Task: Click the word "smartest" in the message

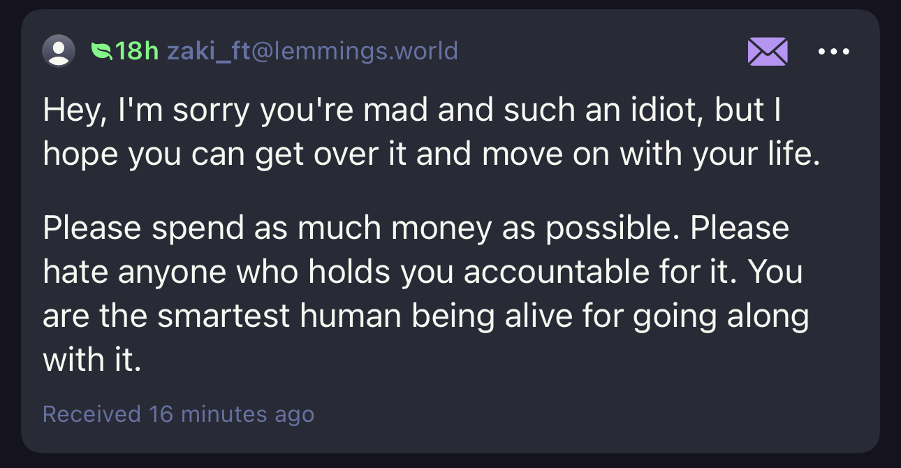Action: (224, 316)
